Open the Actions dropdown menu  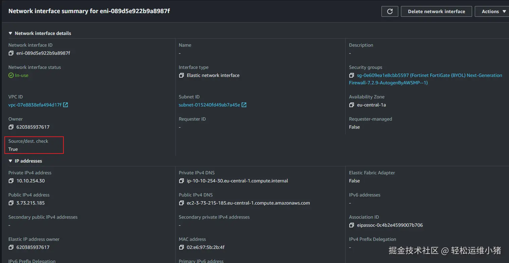tap(493, 11)
